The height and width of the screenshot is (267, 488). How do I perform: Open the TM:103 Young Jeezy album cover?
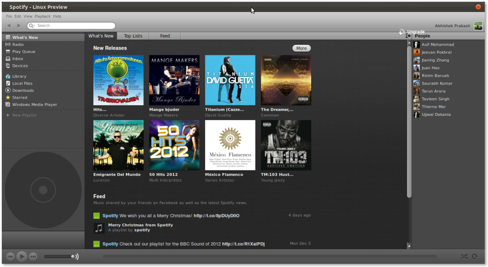click(x=286, y=145)
